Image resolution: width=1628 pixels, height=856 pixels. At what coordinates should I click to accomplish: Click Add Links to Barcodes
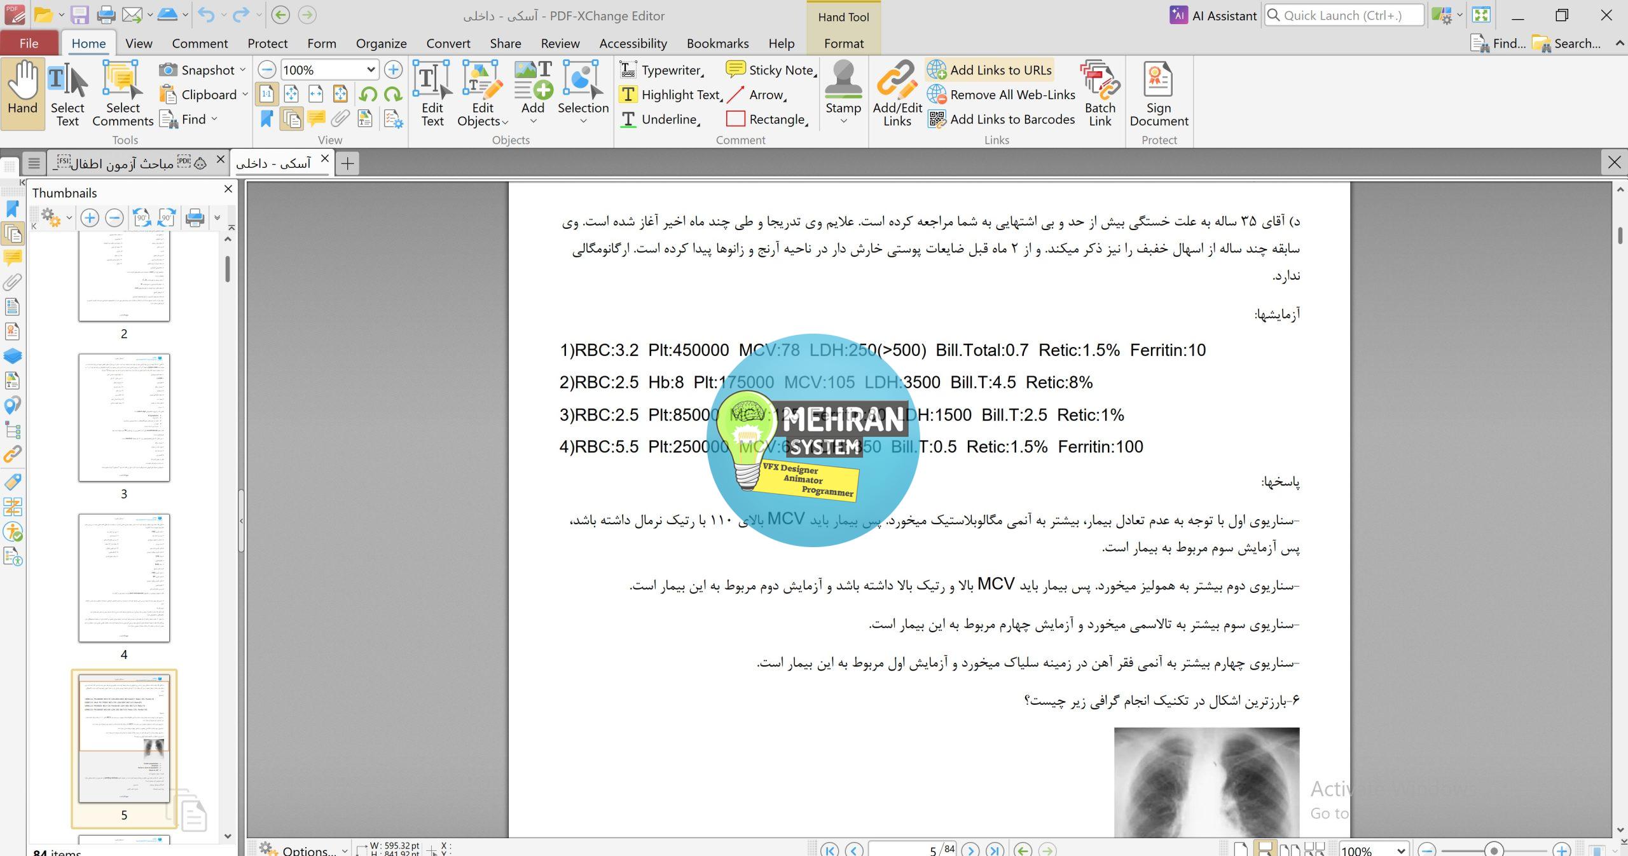[x=1001, y=119]
